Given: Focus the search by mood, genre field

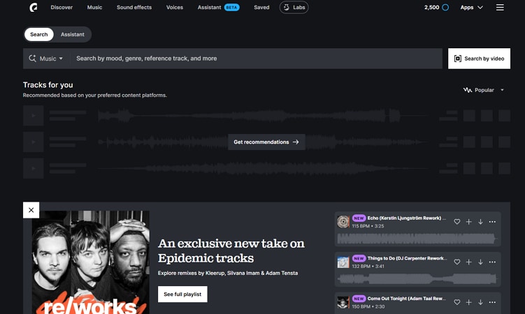Looking at the screenshot, I should click(x=256, y=59).
